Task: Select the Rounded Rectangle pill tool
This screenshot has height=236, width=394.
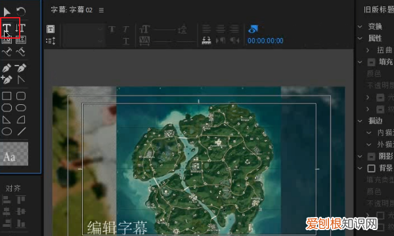Action: tap(21, 108)
